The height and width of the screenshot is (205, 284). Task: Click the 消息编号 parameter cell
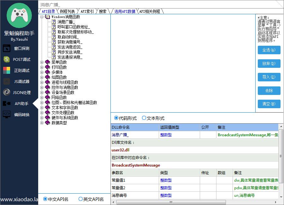point(135,196)
